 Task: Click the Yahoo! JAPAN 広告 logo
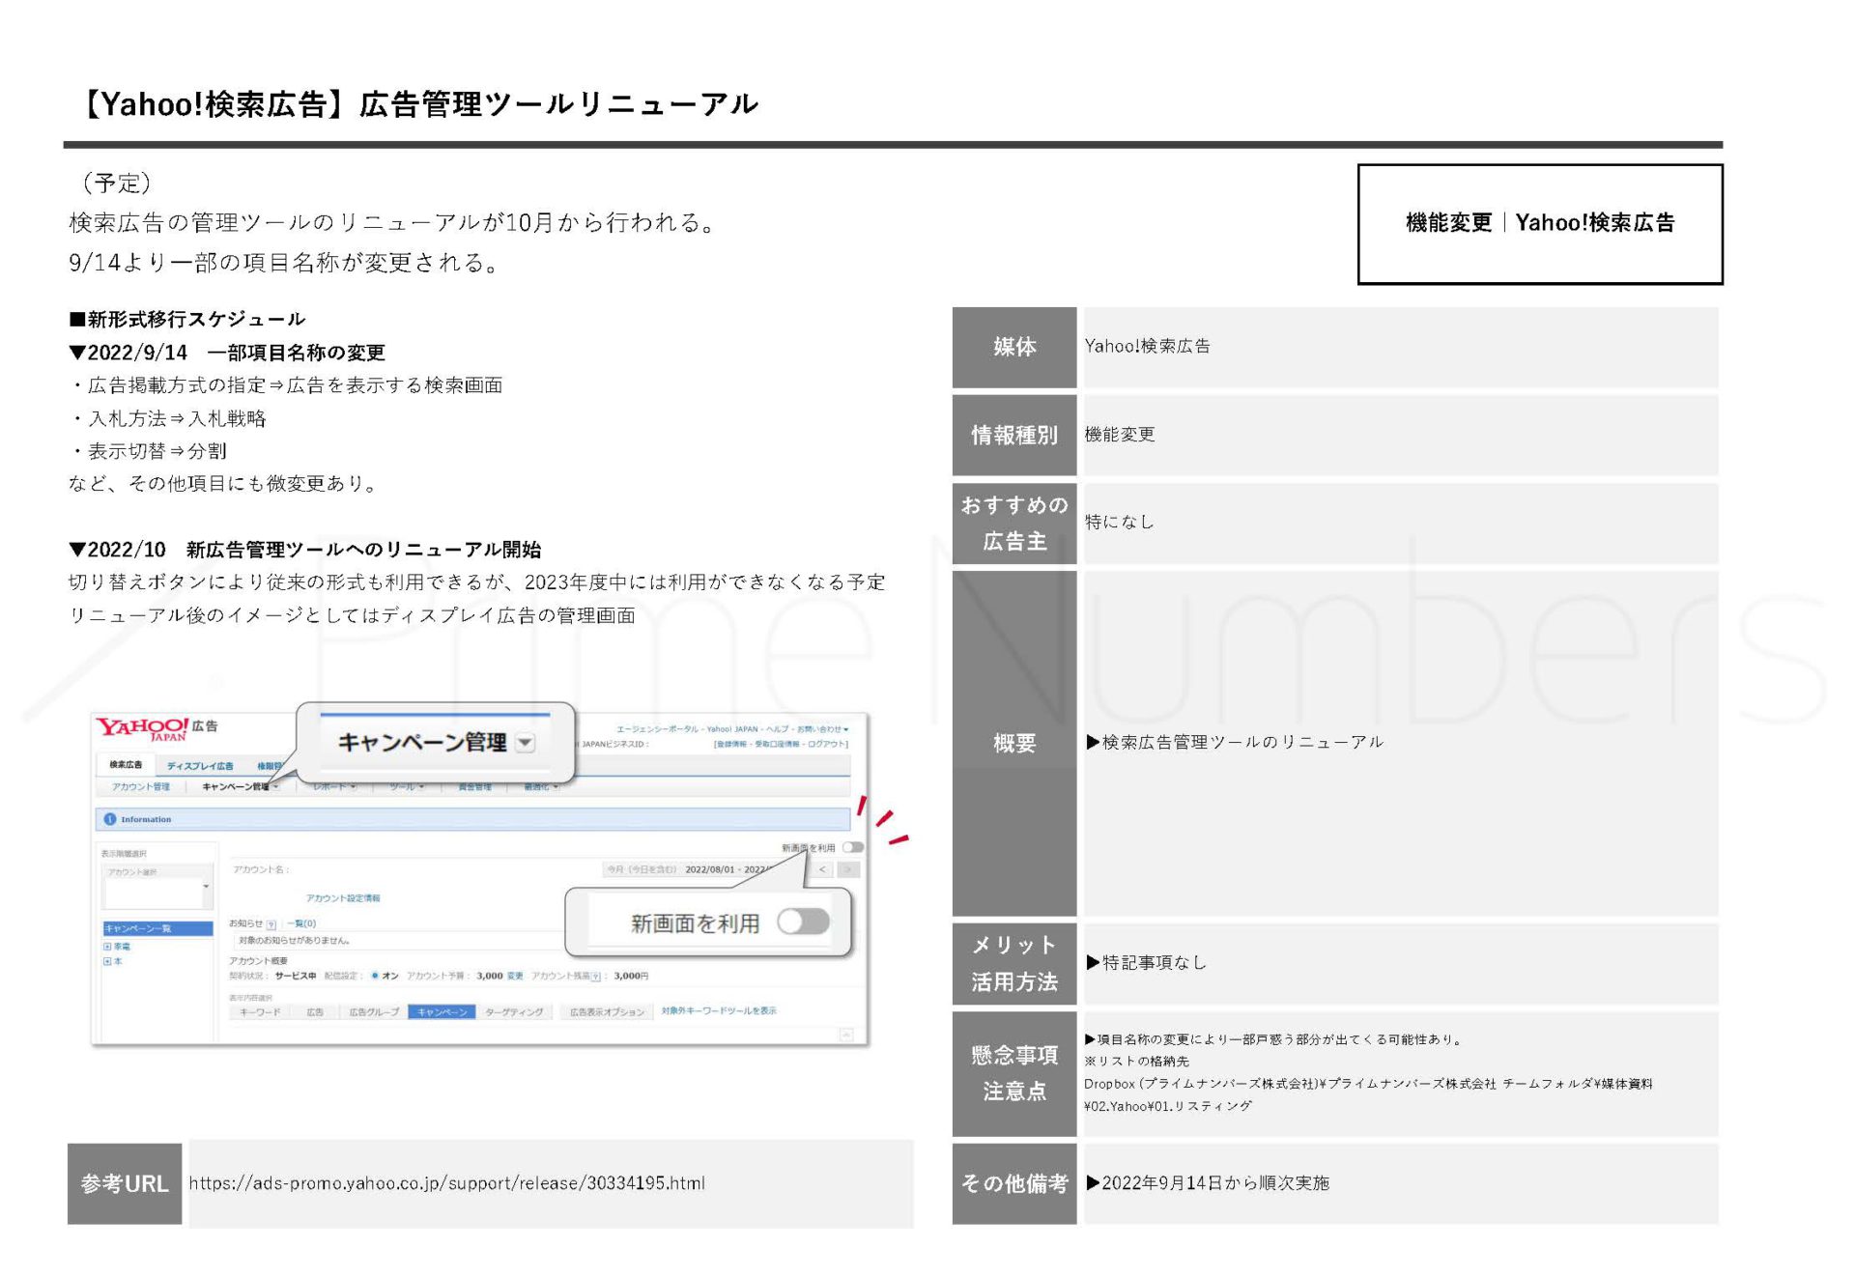(x=156, y=728)
